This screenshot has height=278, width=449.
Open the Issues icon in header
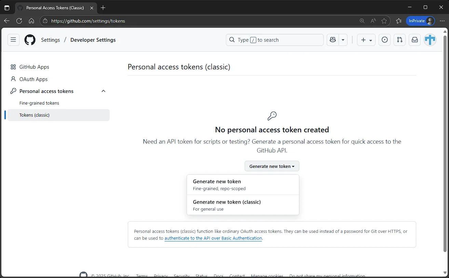click(385, 40)
